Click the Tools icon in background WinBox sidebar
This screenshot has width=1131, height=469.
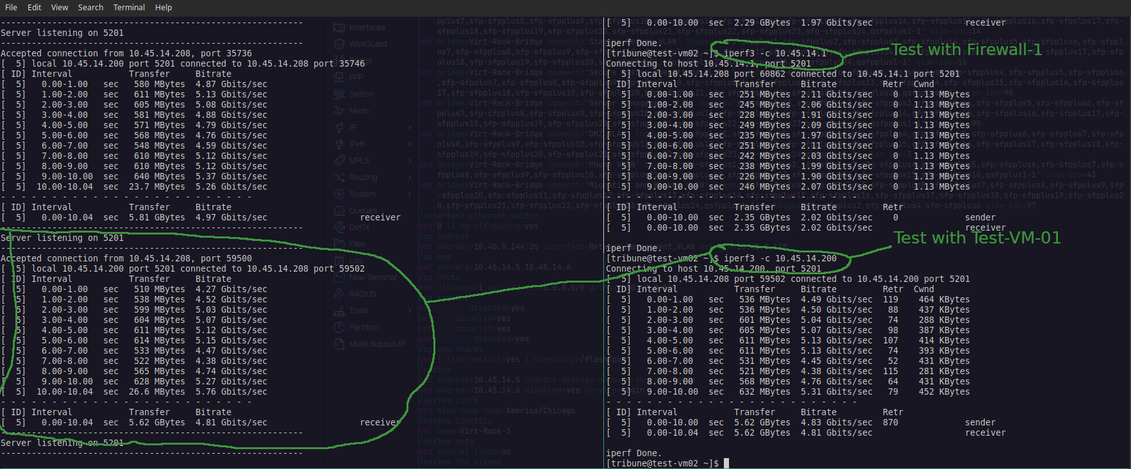339,310
